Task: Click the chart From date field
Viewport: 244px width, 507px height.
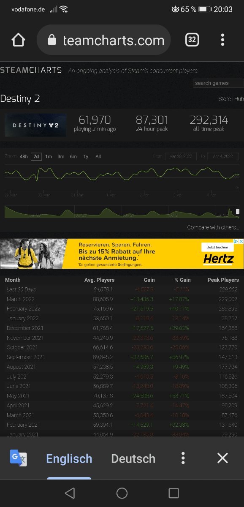Action: click(x=181, y=156)
